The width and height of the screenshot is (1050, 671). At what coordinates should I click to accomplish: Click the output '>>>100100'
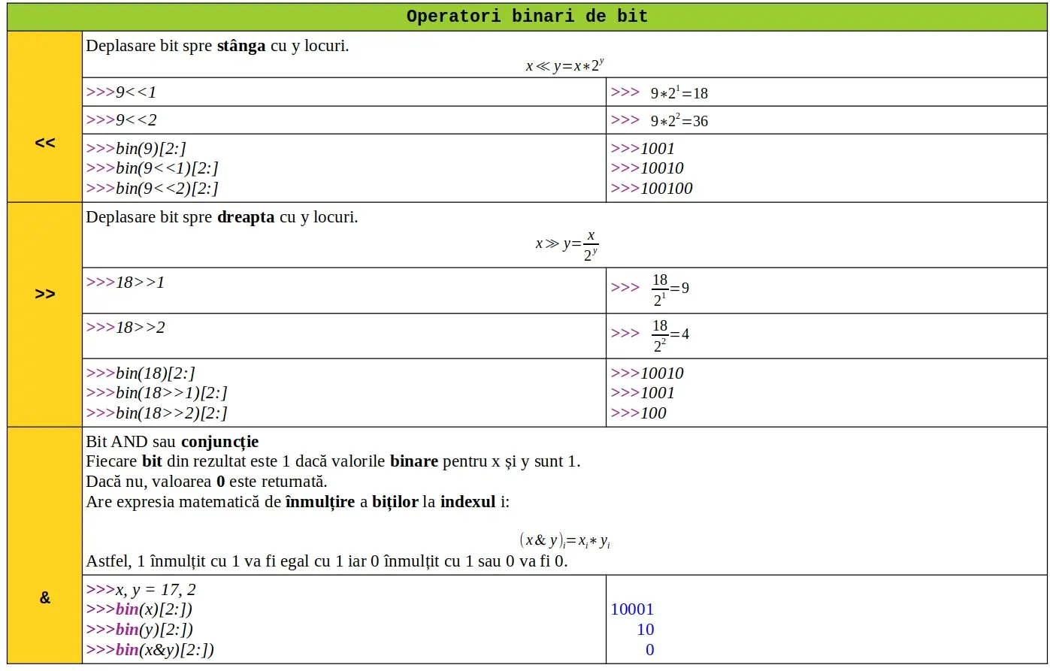coord(652,189)
